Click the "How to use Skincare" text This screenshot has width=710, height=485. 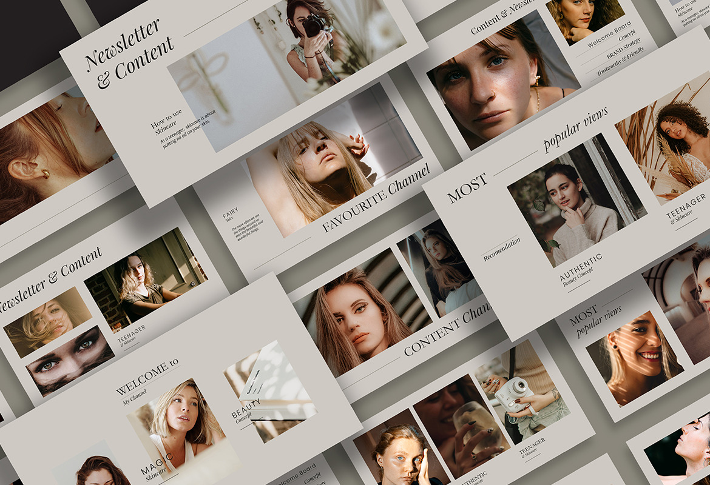pos(167,122)
